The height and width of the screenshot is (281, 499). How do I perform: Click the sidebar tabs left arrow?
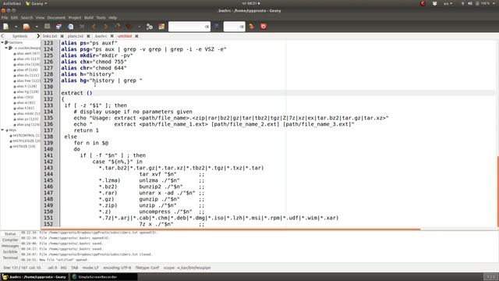click(2, 37)
